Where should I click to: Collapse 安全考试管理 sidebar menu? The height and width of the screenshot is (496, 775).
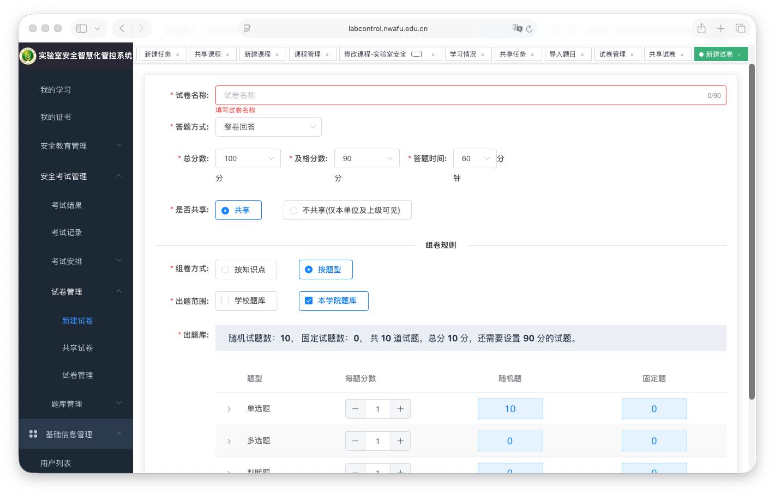pos(76,176)
